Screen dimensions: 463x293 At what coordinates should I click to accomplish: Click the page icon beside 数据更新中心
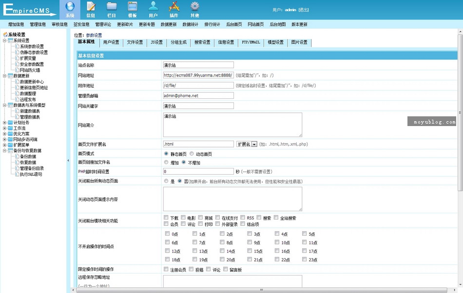point(17,82)
